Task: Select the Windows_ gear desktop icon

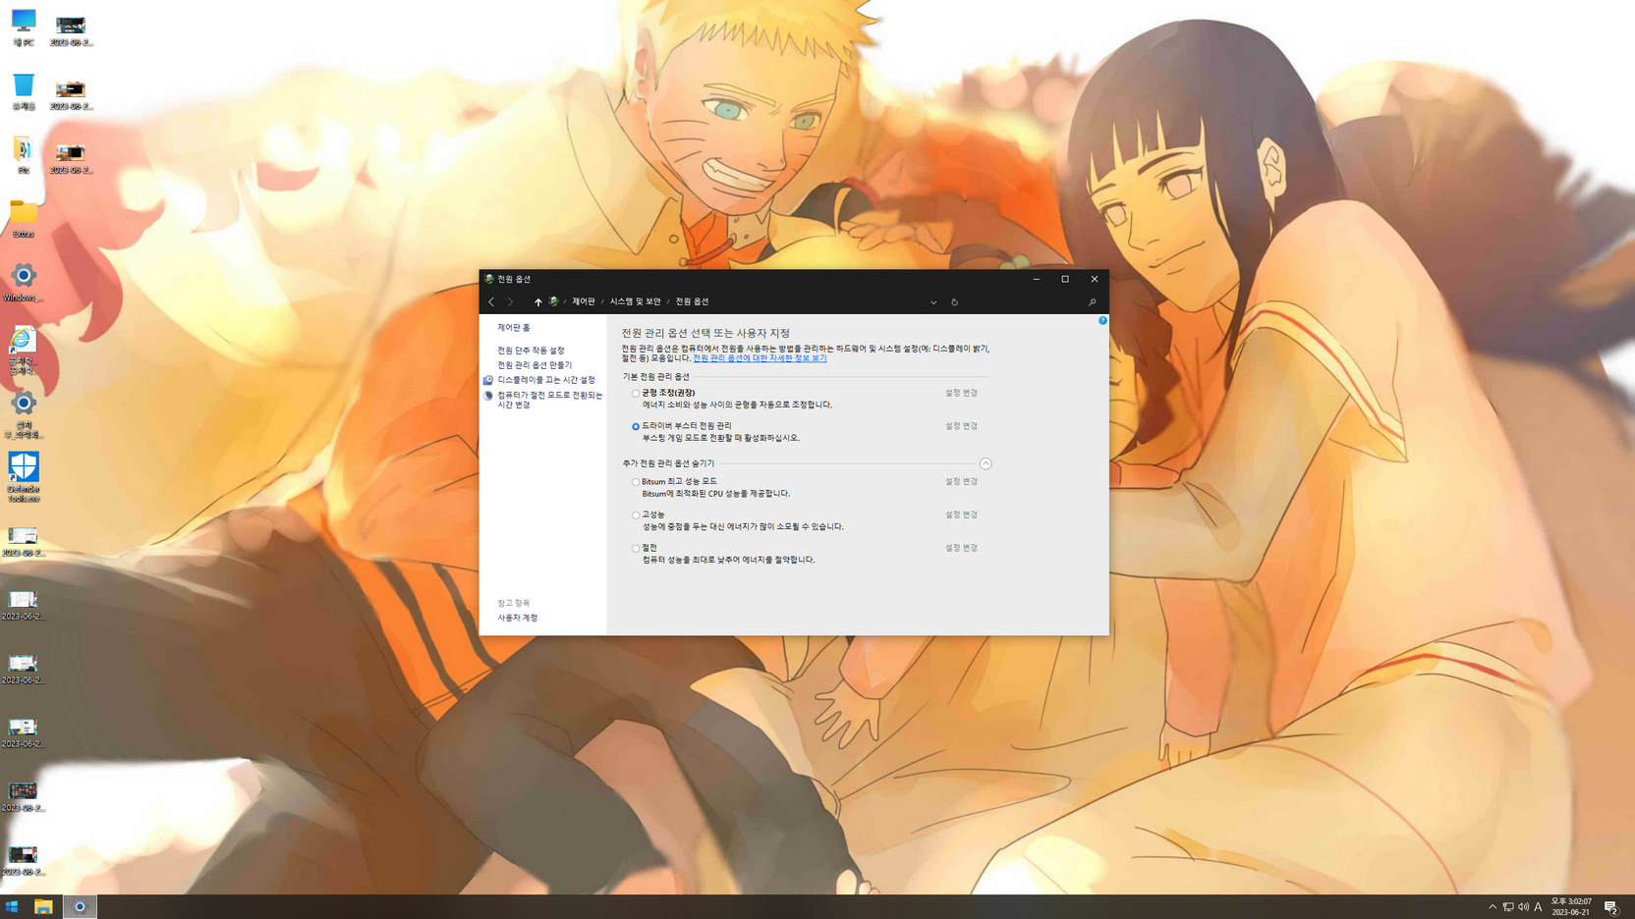Action: 24,283
